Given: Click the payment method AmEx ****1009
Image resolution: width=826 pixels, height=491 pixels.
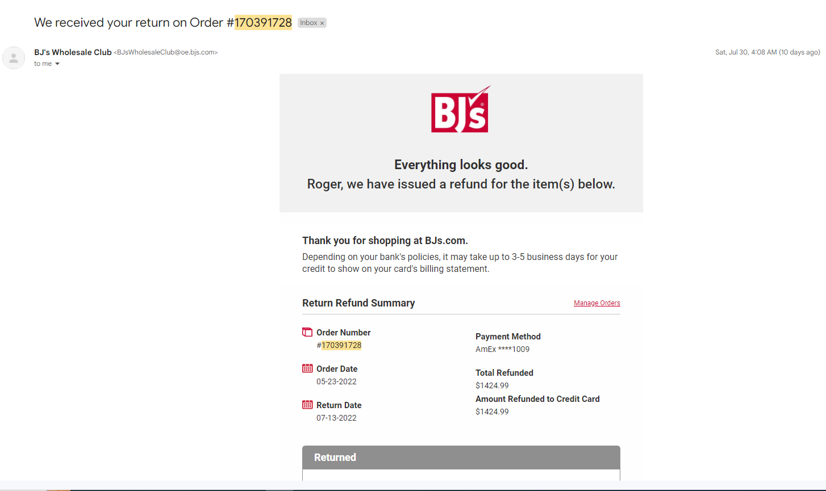Looking at the screenshot, I should coord(502,349).
